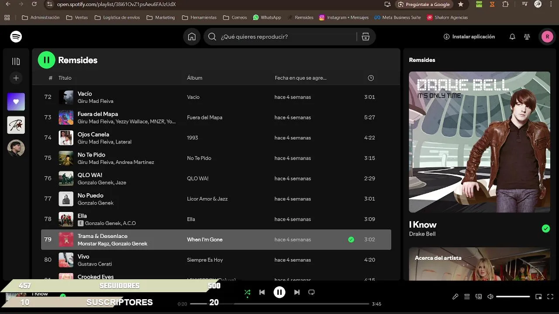
Task: Open the Browse (Explorar) icon in search bar
Action: coord(366,37)
